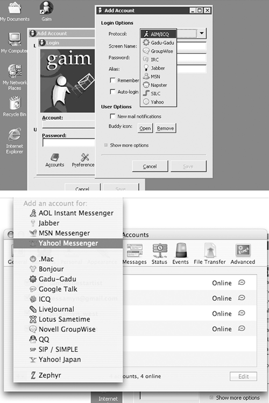The height and width of the screenshot is (403, 269).
Task: Open the Advanced preferences toolbar icon
Action: click(243, 251)
